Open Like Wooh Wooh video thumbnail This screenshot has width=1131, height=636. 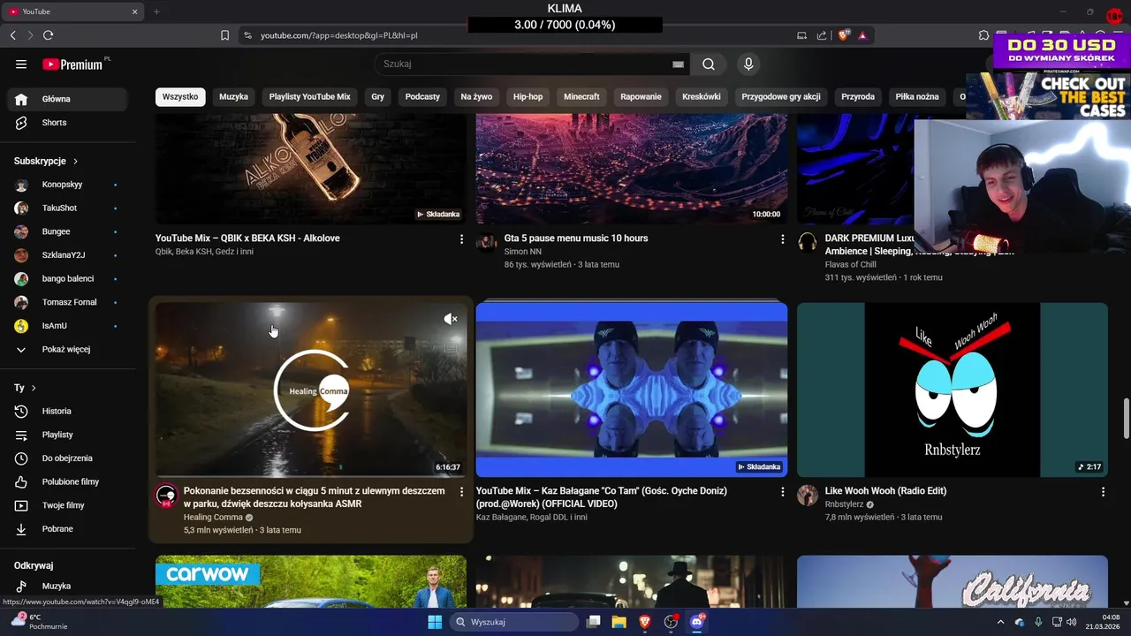point(953,390)
